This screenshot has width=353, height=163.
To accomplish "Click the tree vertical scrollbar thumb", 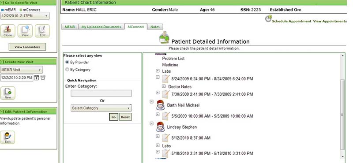I will pos(342,115).
